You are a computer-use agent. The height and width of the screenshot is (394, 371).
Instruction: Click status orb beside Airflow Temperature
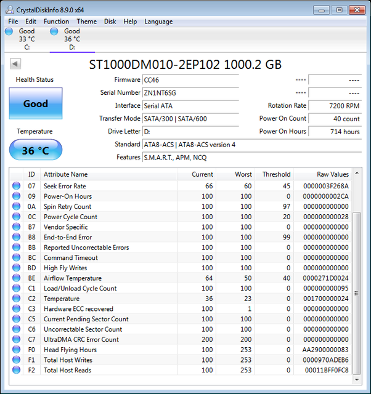[x=17, y=278]
